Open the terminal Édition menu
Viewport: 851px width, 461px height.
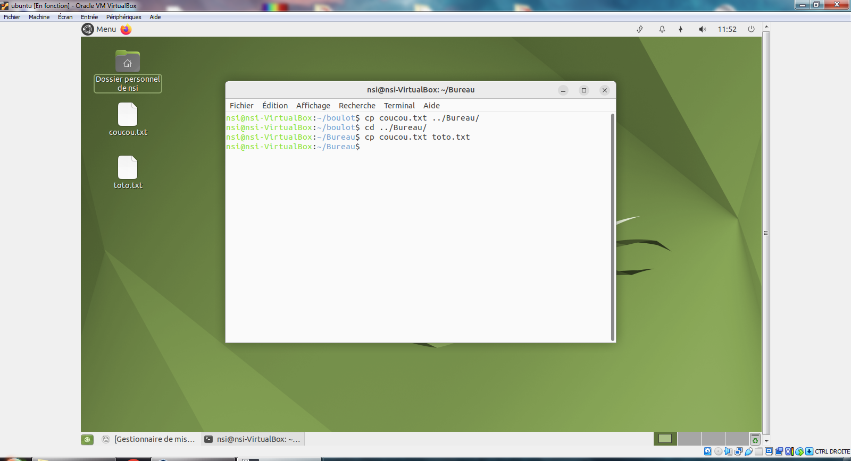274,106
